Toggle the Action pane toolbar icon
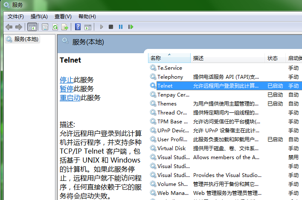Image resolution: width=302 pixels, height=200 pixels. click(x=88, y=27)
